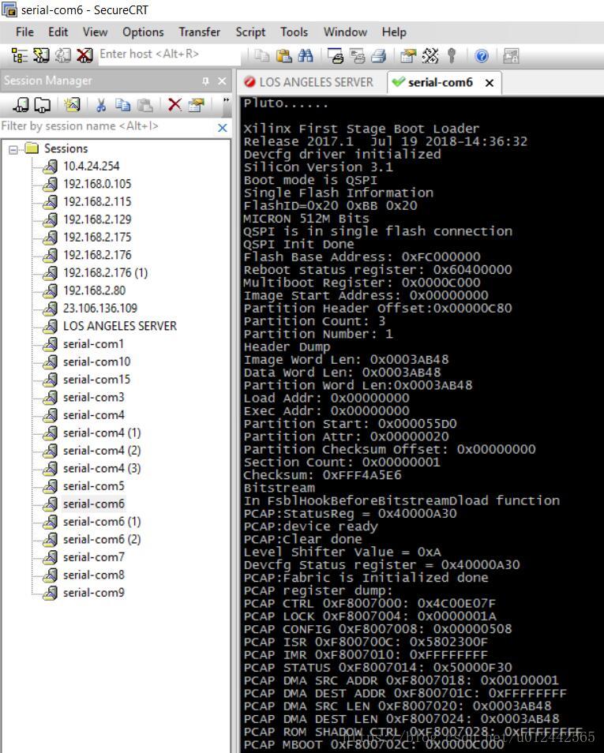
Task: Select session serial-com5
Action: click(x=93, y=486)
